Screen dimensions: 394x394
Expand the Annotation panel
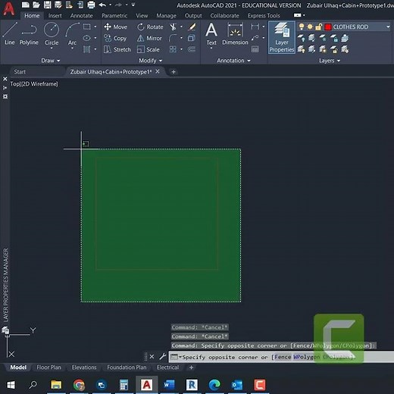pyautogui.click(x=233, y=61)
